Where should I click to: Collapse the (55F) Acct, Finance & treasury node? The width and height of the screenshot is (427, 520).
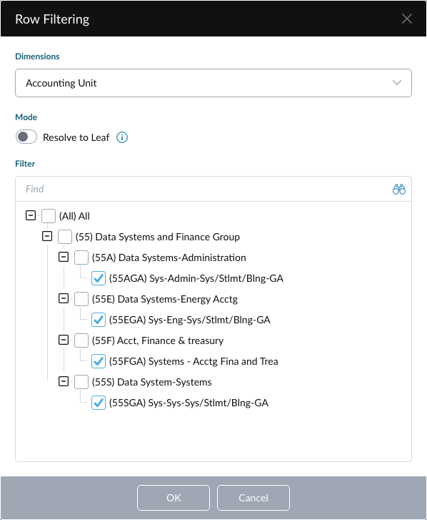pyautogui.click(x=64, y=340)
